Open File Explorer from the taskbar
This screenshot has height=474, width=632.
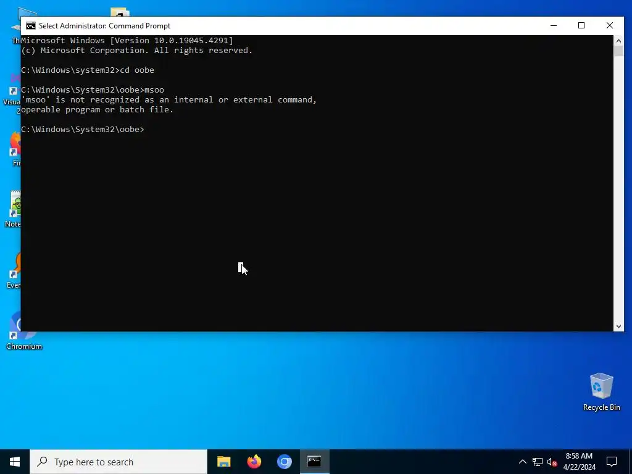pyautogui.click(x=223, y=462)
